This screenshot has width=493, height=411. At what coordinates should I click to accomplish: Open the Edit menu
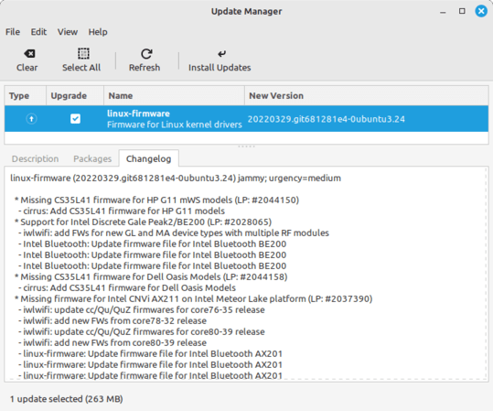pyautogui.click(x=38, y=32)
